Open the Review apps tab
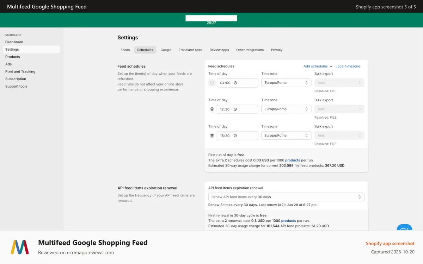Viewport: 423px width, 264px height. (219, 50)
